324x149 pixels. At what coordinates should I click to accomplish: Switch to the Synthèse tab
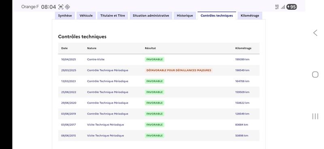[x=65, y=16]
